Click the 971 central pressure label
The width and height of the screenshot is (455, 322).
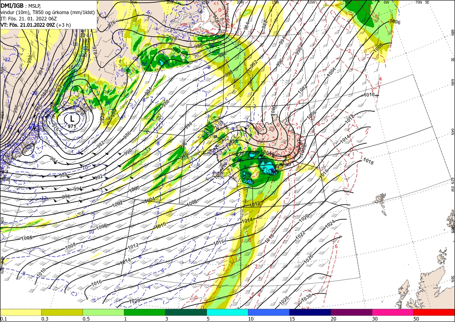click(72, 126)
